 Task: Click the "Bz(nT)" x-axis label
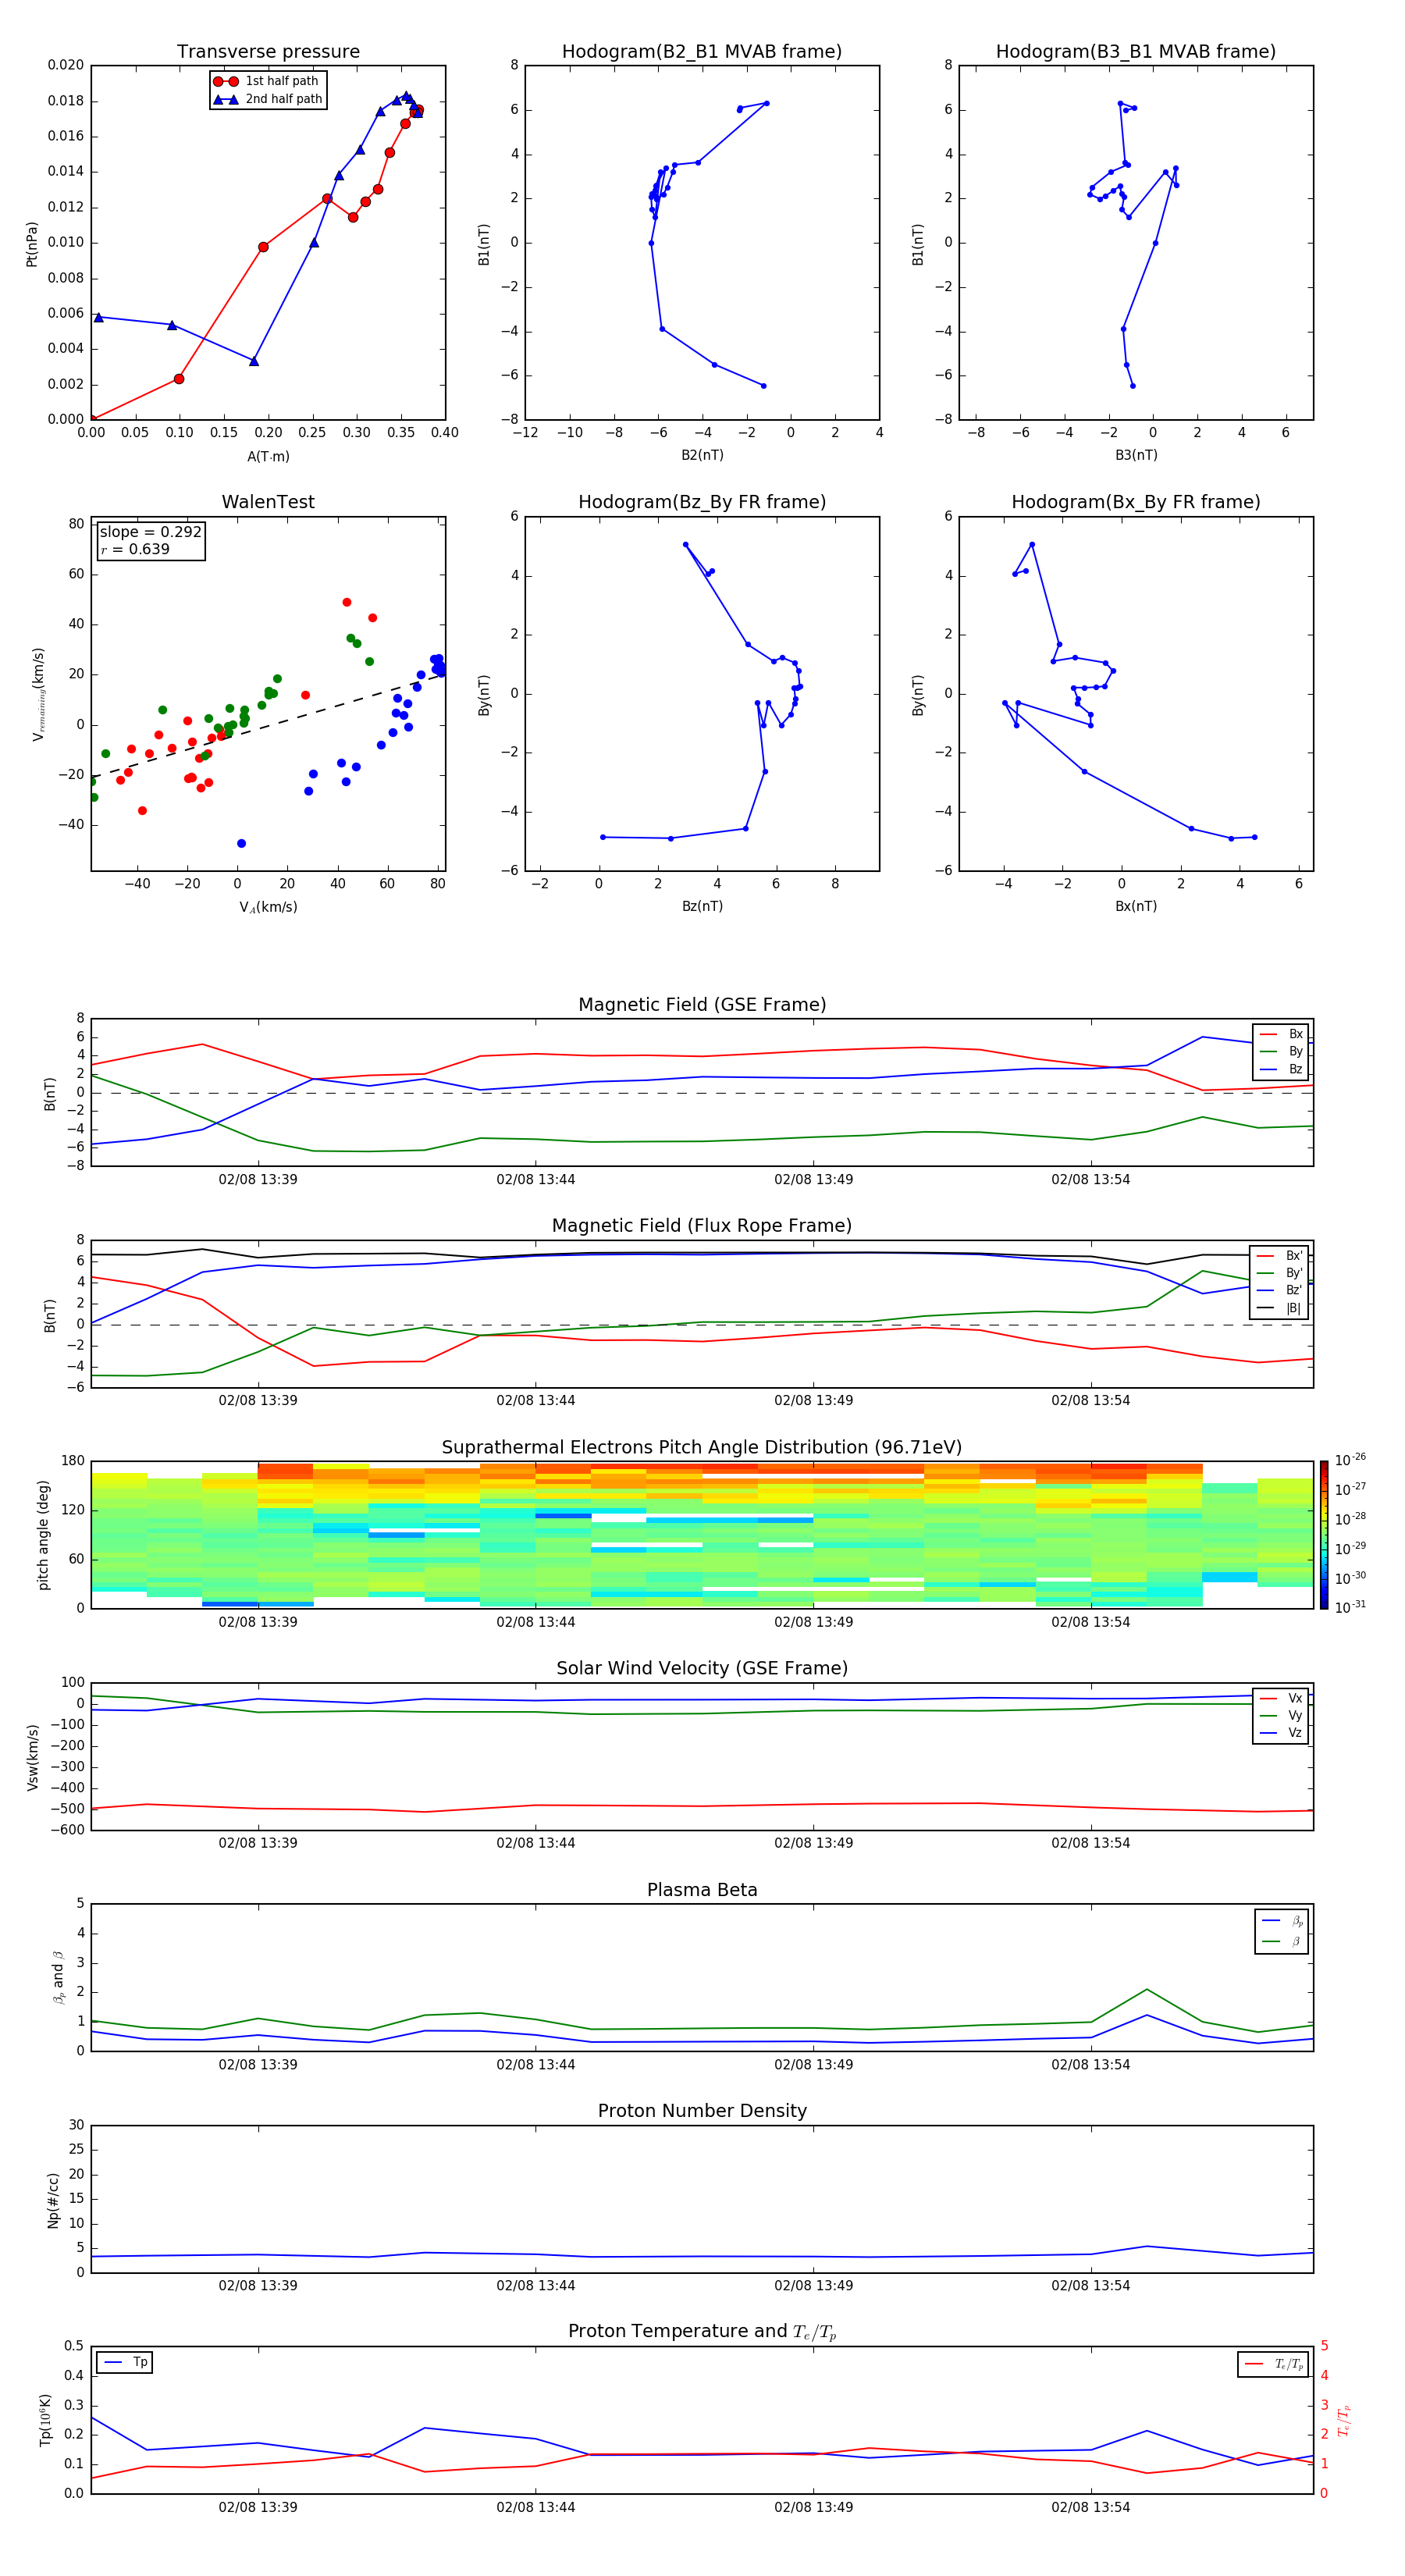702,906
